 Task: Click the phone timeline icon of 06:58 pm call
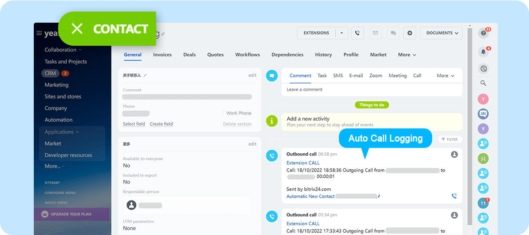(271, 155)
